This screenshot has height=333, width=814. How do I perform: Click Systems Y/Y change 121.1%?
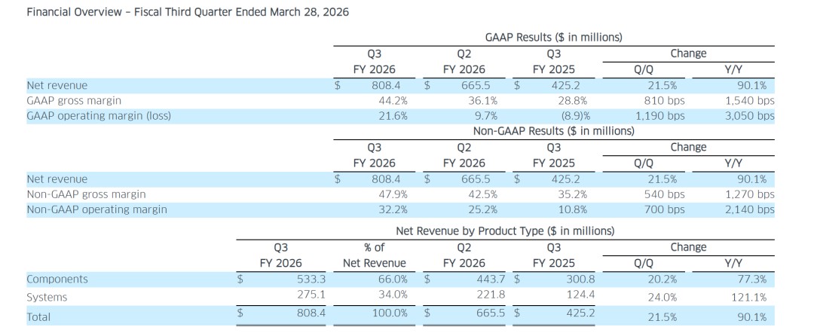[x=751, y=298]
